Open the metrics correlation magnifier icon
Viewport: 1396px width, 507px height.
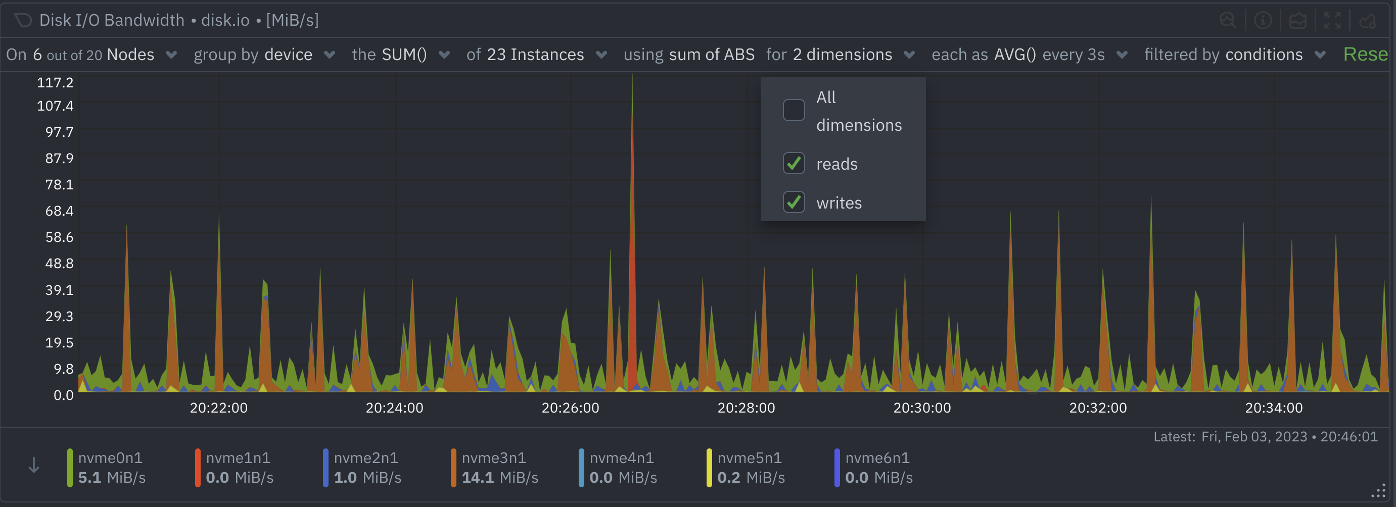tap(1228, 21)
